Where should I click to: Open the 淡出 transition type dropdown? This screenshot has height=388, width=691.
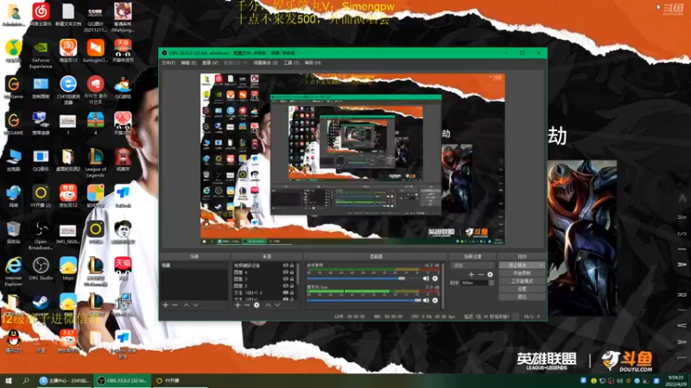(472, 266)
